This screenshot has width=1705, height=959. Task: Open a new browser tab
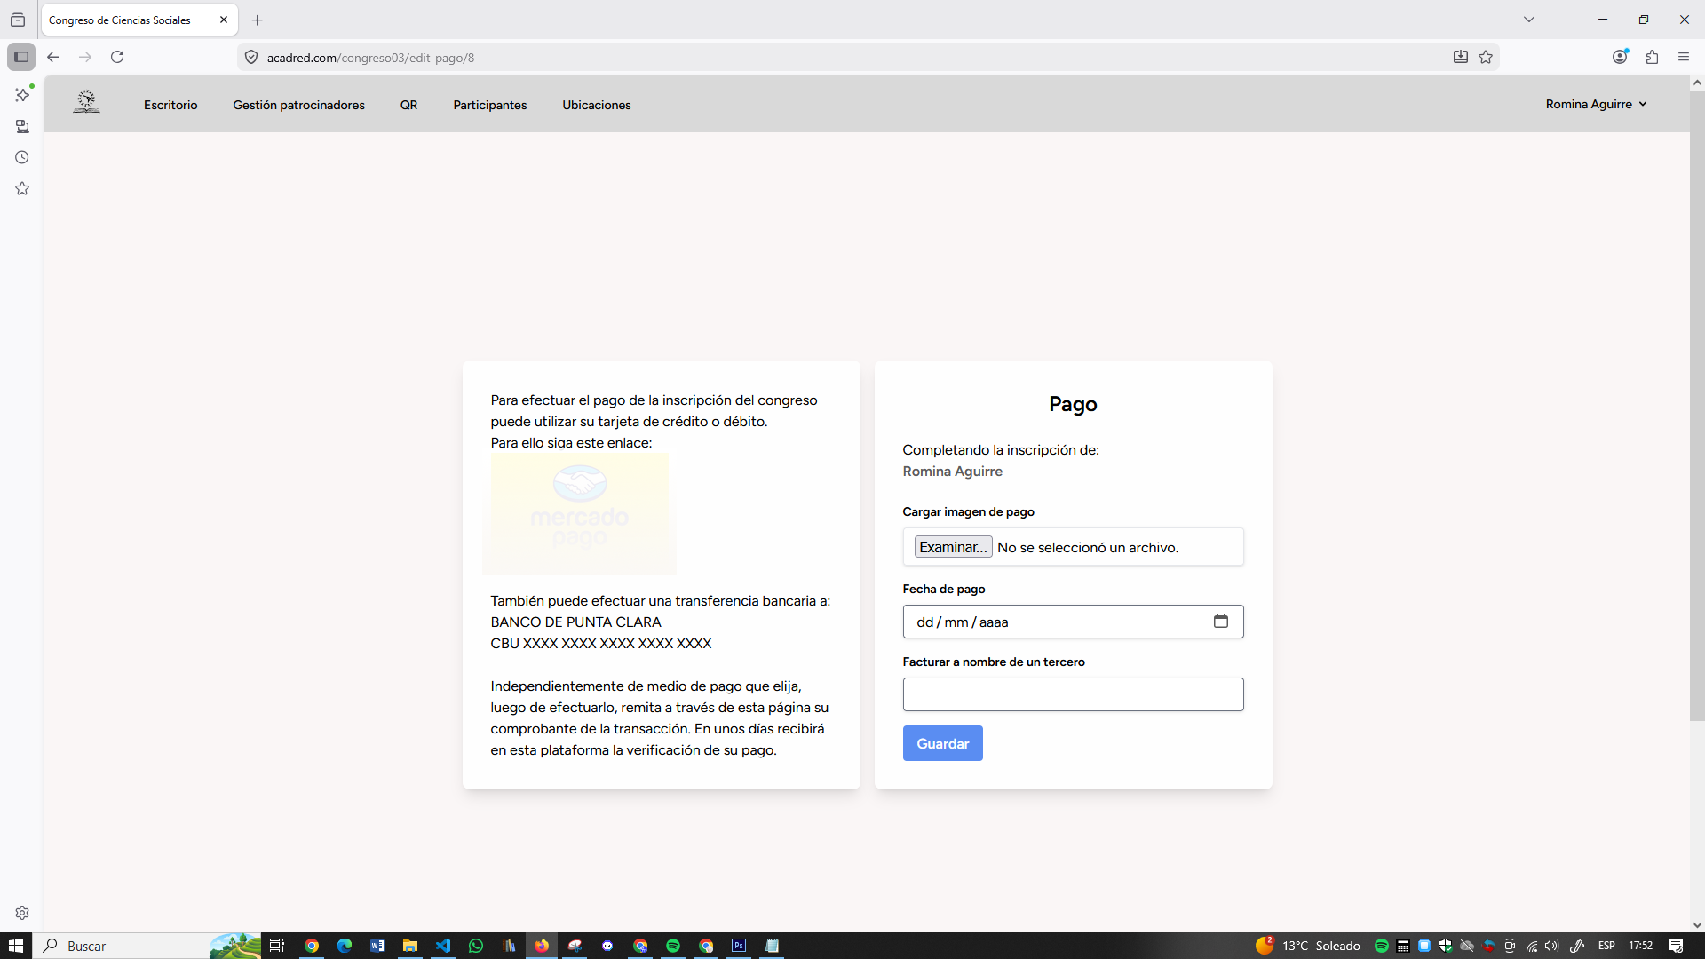click(258, 20)
